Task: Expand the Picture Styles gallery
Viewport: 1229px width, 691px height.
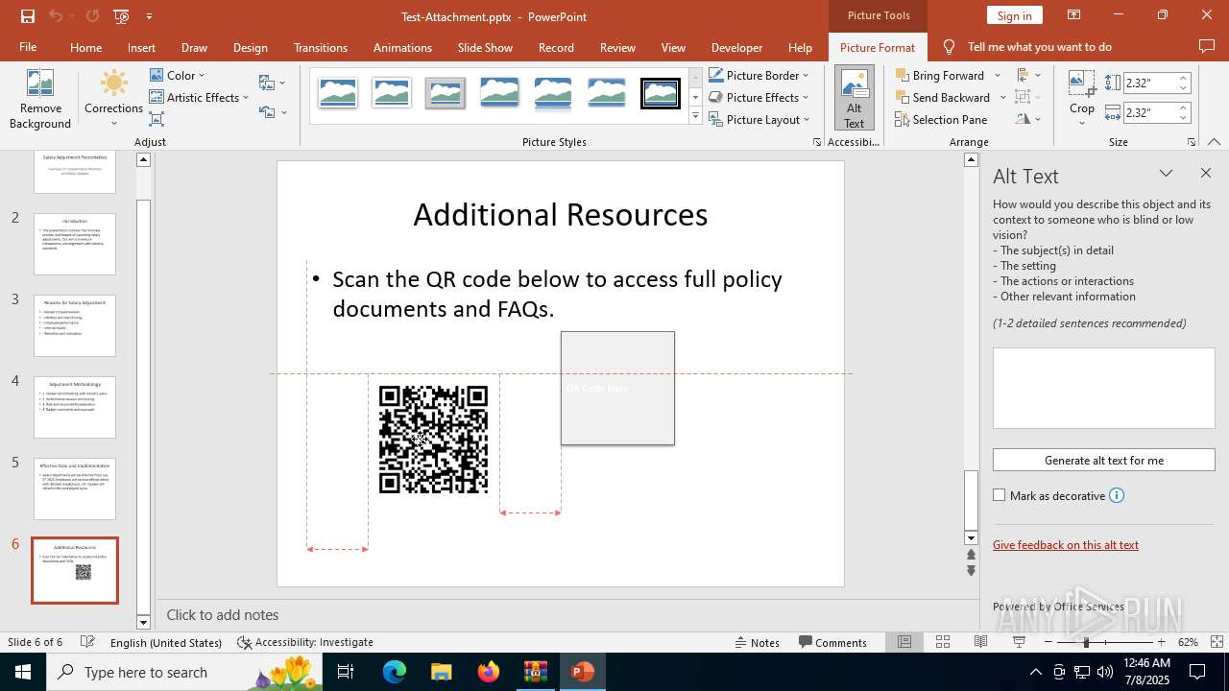Action: tap(695, 117)
